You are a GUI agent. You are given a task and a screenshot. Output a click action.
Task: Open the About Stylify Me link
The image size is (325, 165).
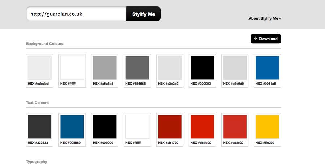[265, 18]
